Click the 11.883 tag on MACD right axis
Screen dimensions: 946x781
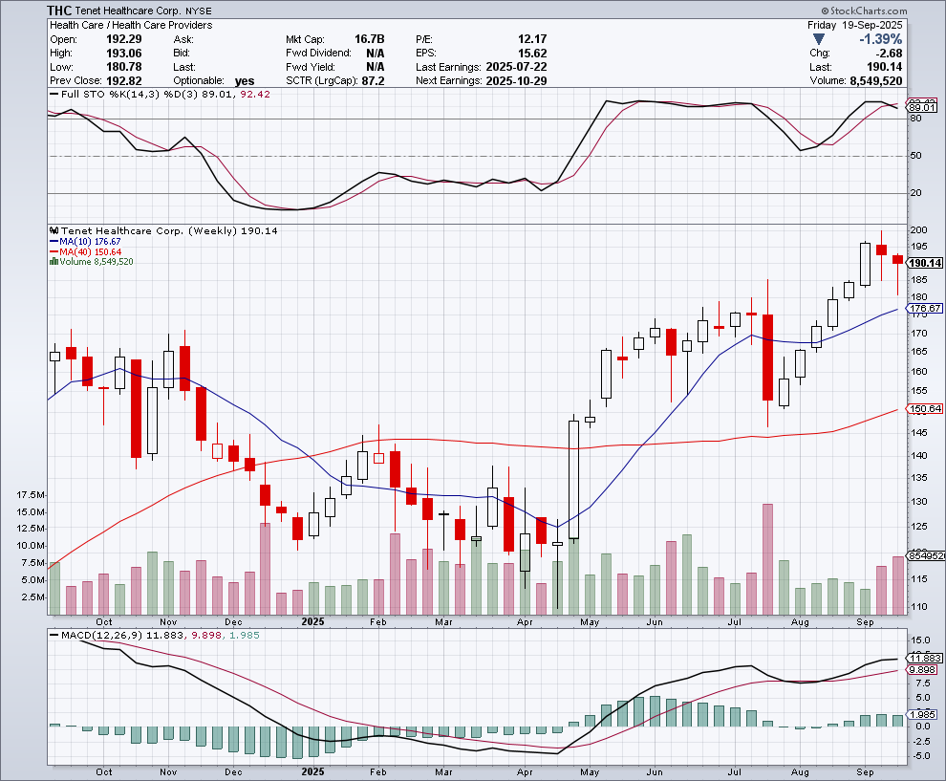coord(925,658)
